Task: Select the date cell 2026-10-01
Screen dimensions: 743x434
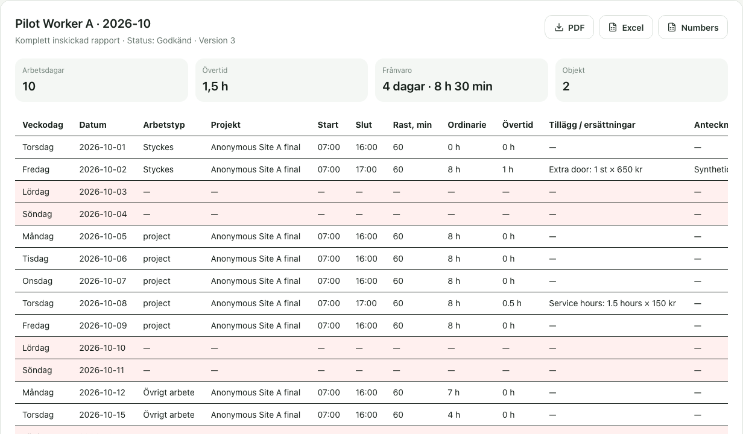Action: point(103,147)
